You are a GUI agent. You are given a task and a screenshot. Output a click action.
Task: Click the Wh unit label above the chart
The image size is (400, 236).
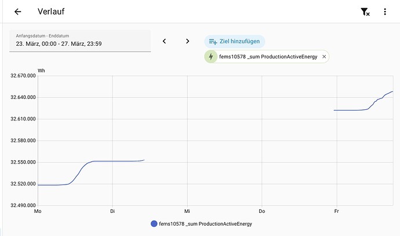point(41,71)
